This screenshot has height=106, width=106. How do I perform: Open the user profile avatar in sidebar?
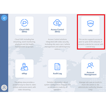[x=4, y=87]
